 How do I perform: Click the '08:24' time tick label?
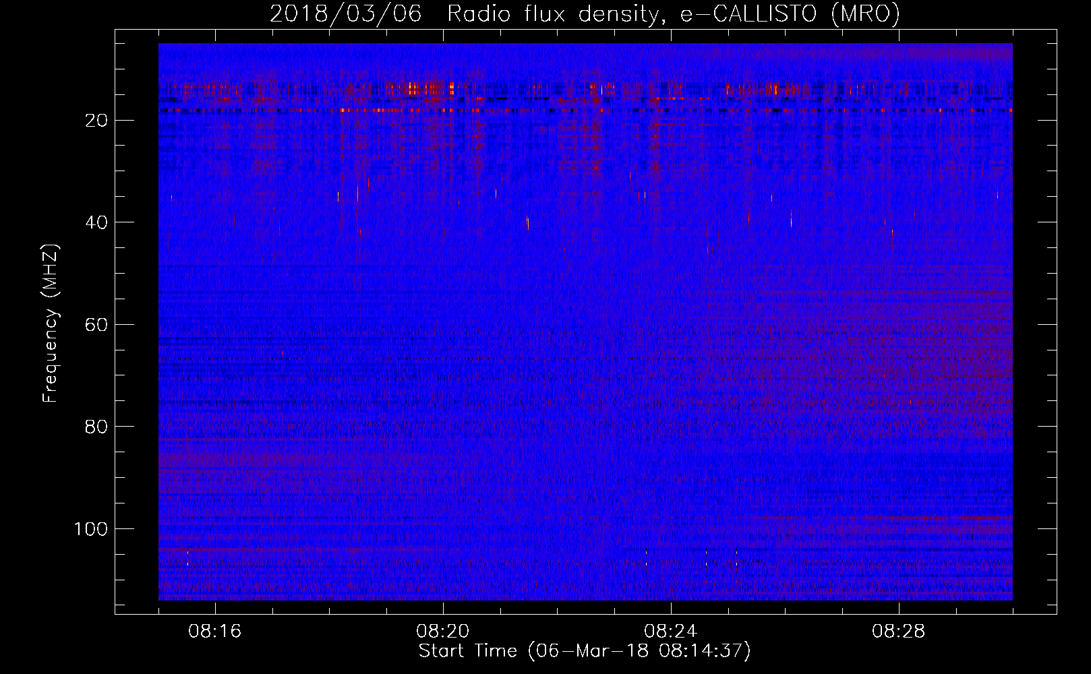tap(671, 632)
